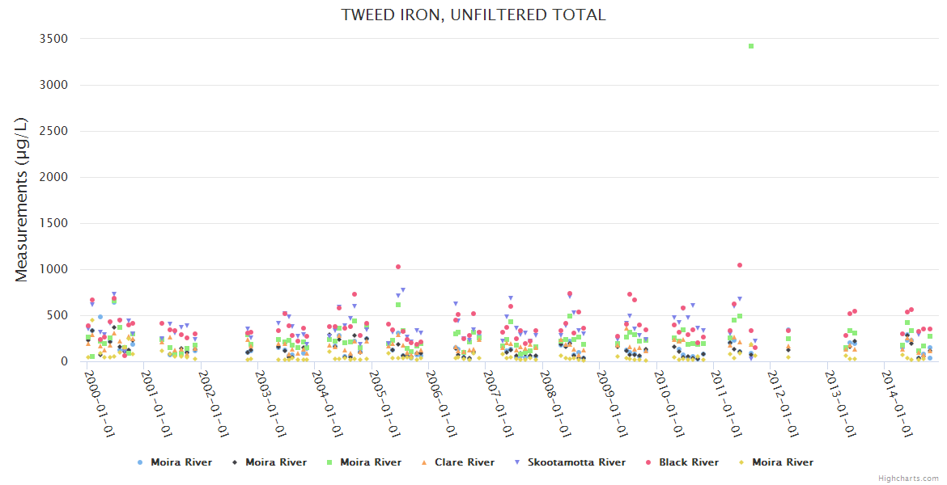The height and width of the screenshot is (485, 947).
Task: Click the green outlier point near 3500
Action: tap(751, 46)
